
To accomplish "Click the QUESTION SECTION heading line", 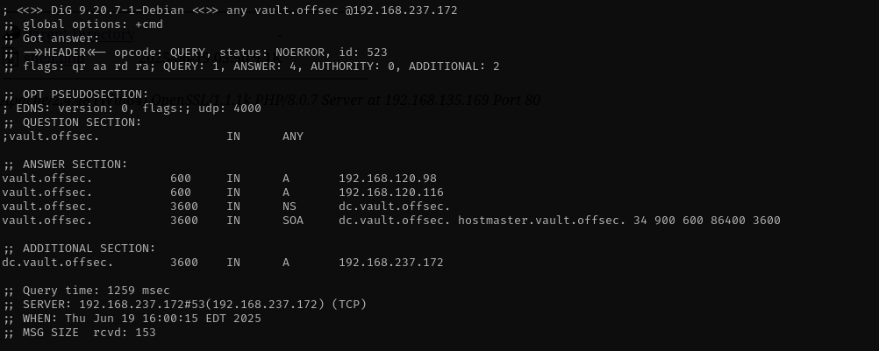I will click(x=72, y=123).
